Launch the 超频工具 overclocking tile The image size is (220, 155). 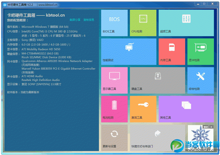[186, 23]
